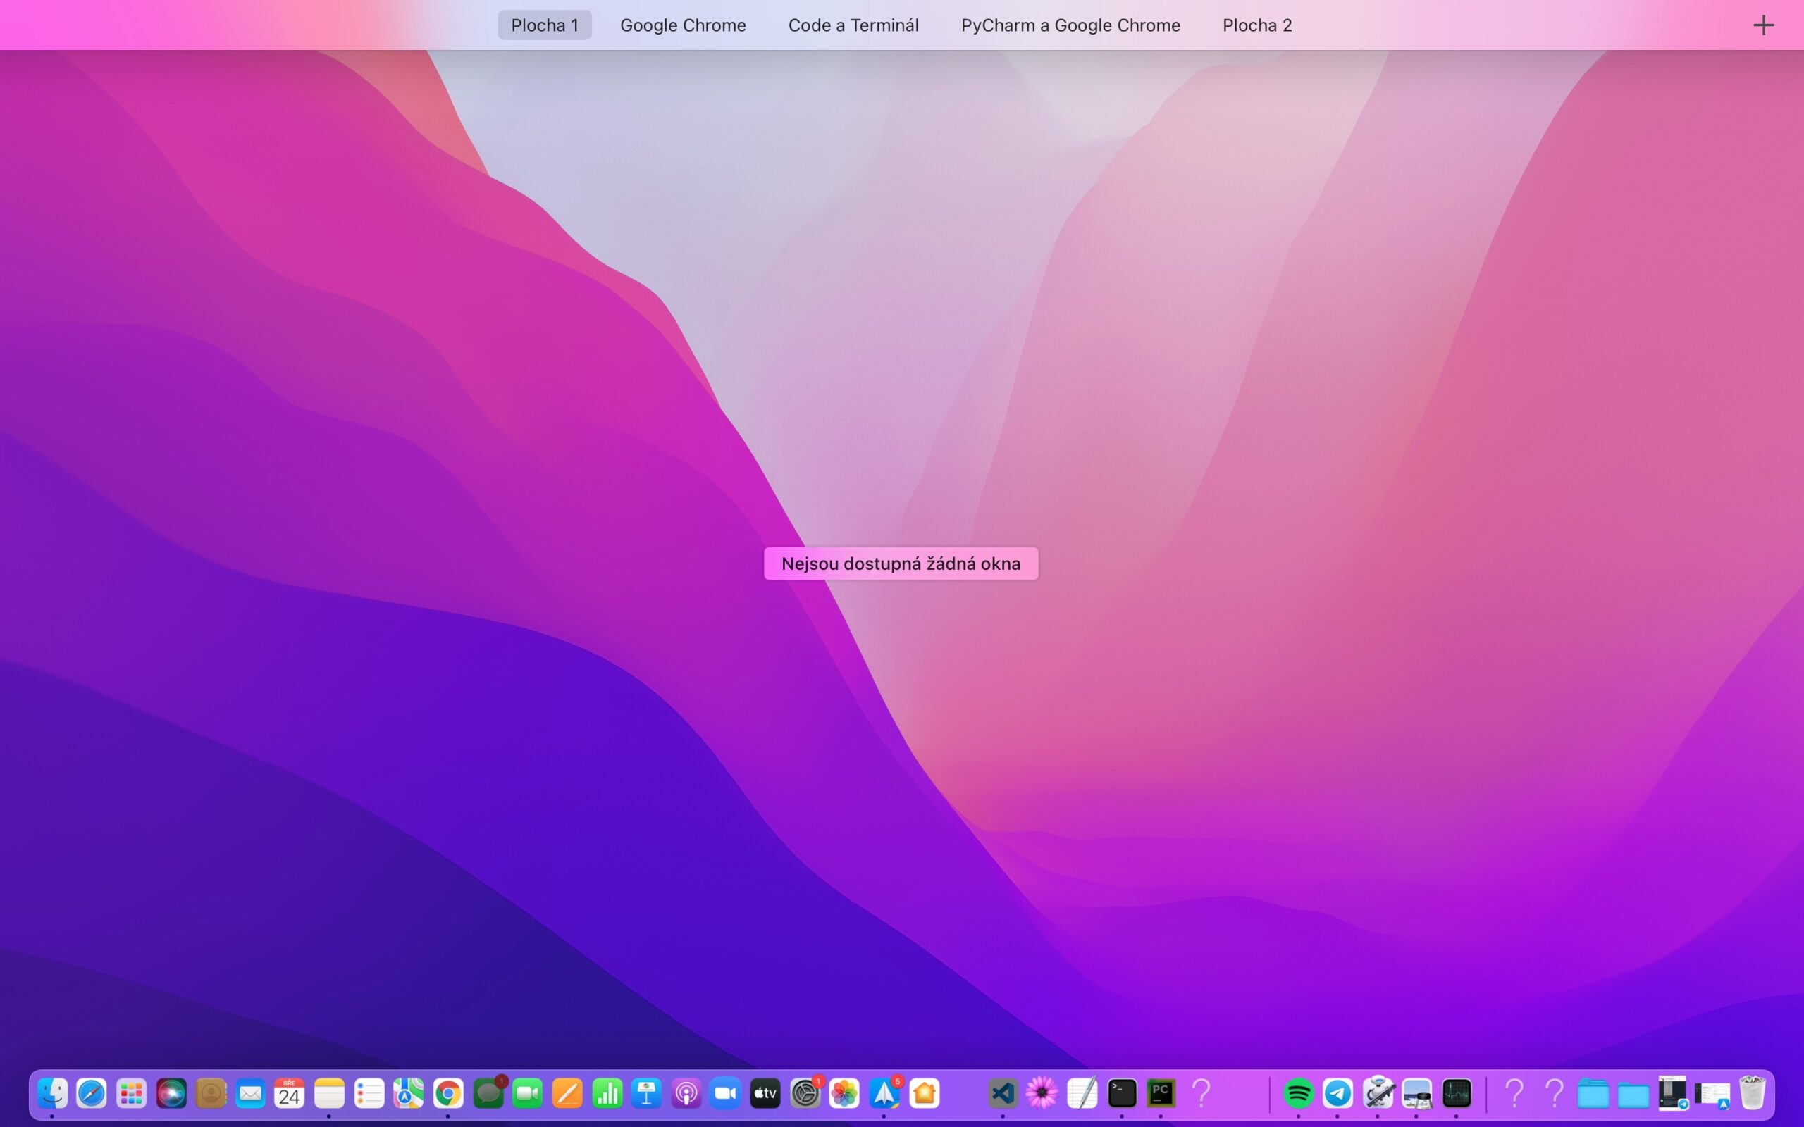Switch to Plocha 2 space
Screen dimensions: 1804x1127
pyautogui.click(x=1257, y=25)
